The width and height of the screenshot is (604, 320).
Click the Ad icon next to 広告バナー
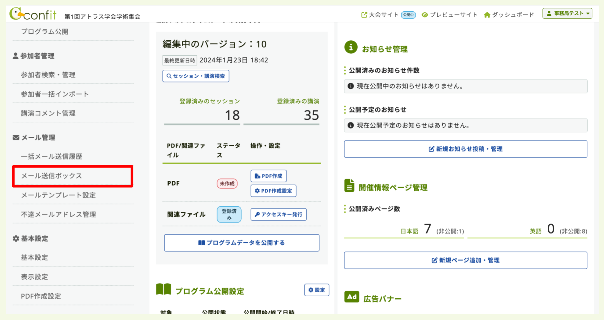tap(352, 296)
